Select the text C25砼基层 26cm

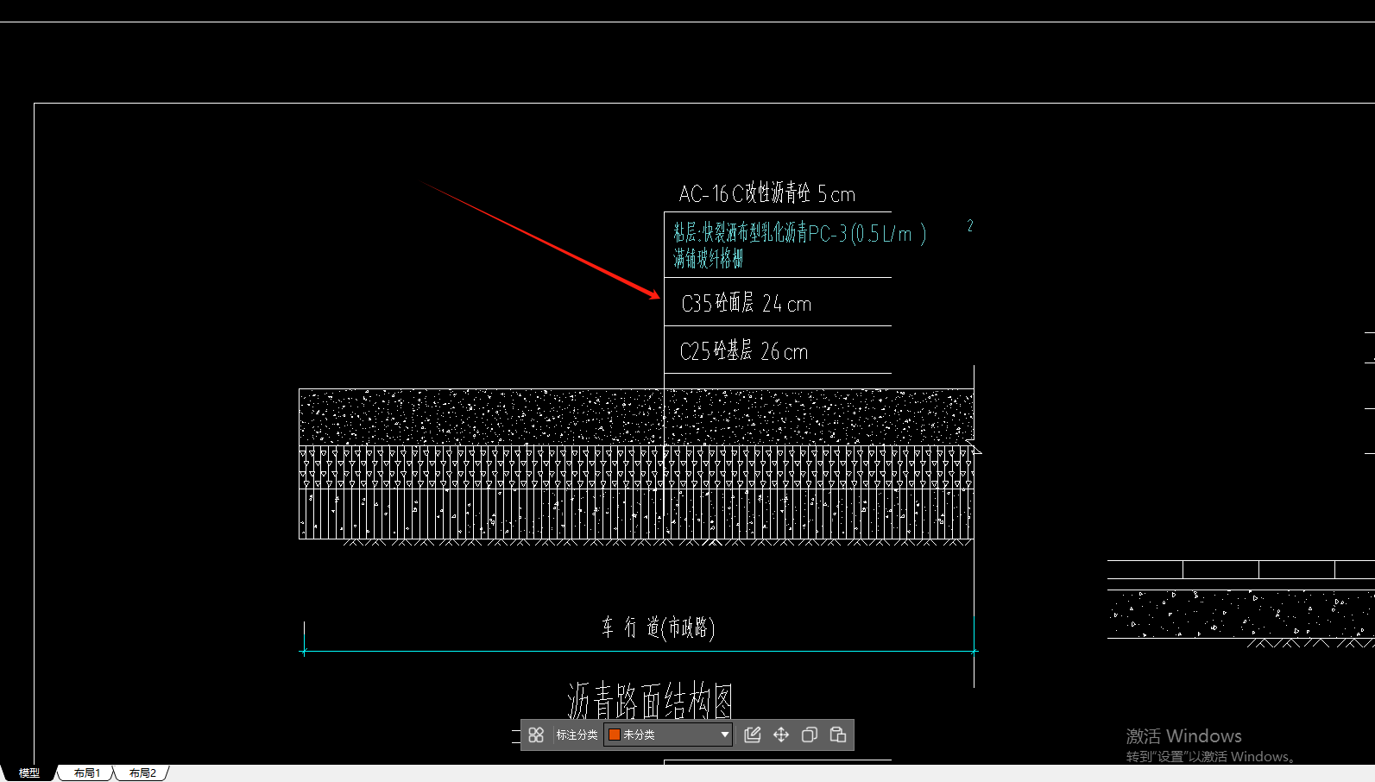[744, 350]
